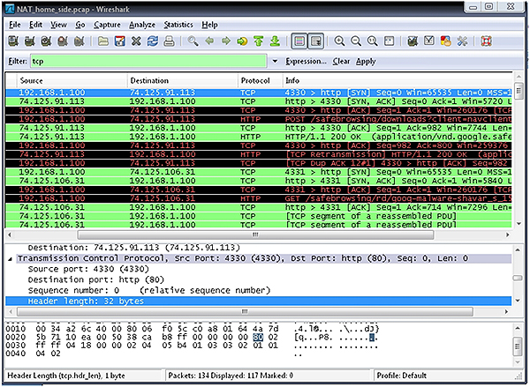Go back in packet history arrow

209,41
